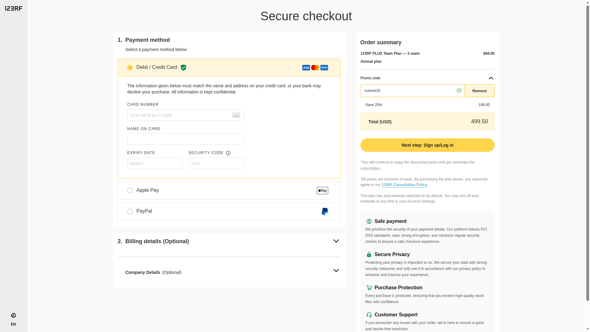Click the security code info icon
590x332 pixels.
point(228,153)
